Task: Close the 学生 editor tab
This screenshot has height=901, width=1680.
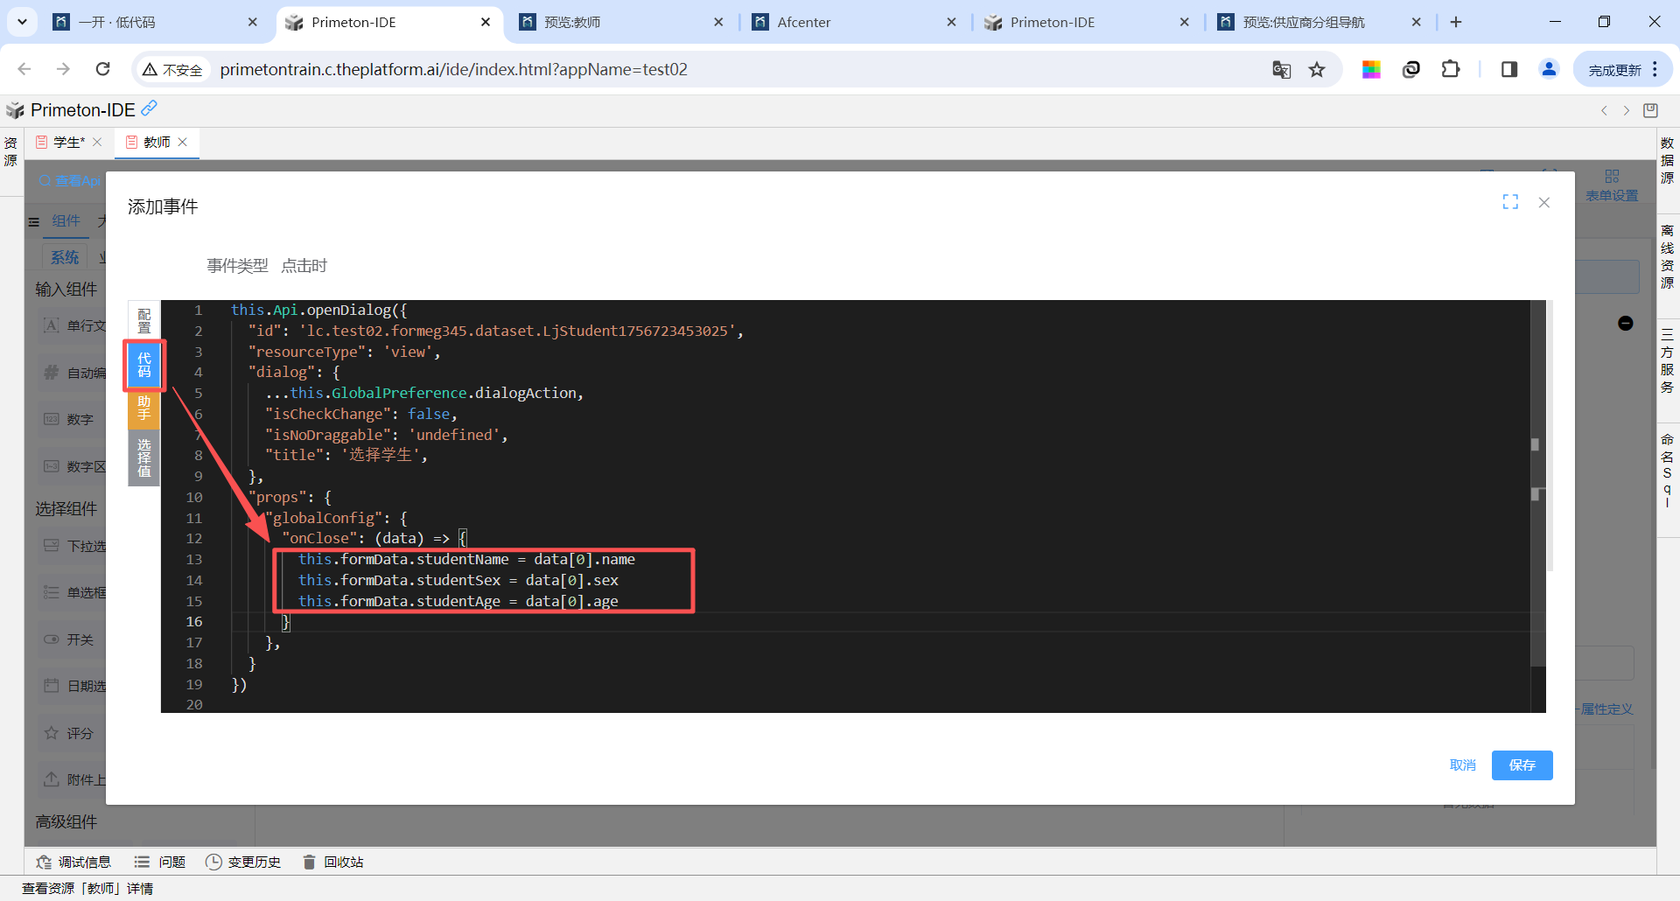Action: [97, 142]
